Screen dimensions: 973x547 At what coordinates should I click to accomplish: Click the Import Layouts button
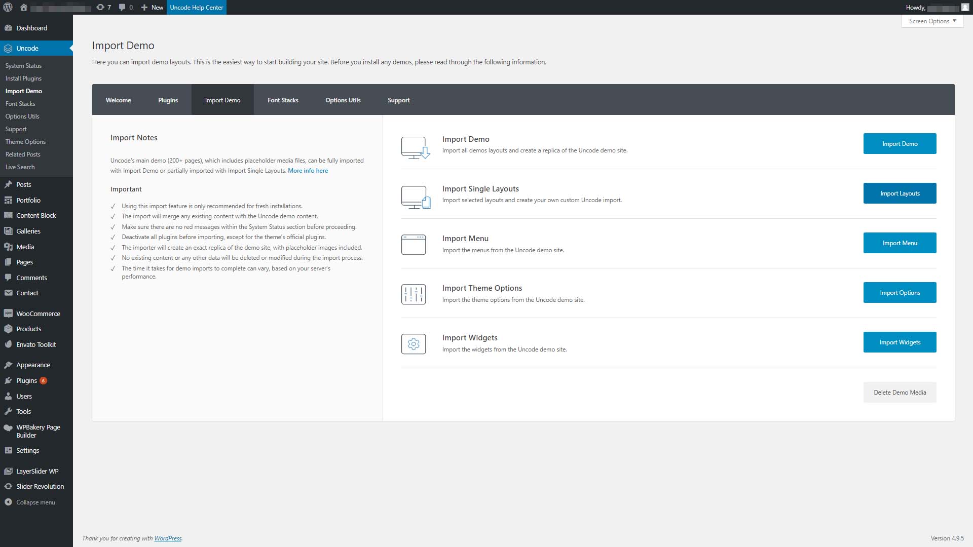point(900,193)
